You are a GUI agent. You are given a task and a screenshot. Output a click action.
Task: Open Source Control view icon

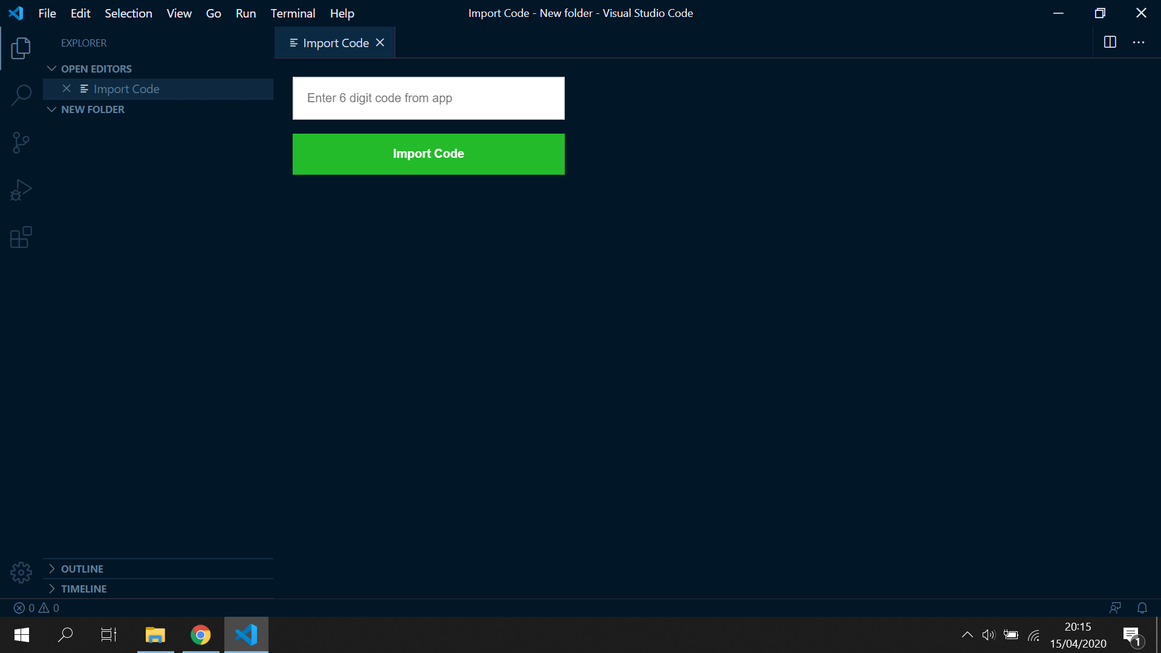pyautogui.click(x=21, y=143)
